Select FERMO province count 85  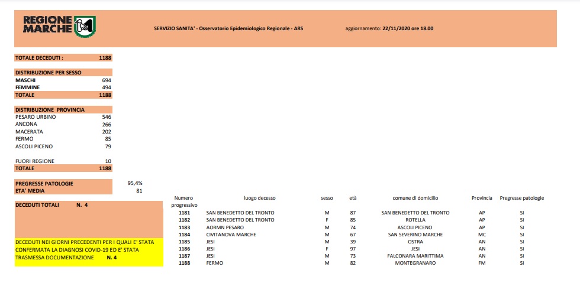(108, 139)
